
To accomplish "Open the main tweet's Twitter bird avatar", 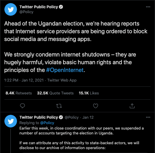I will pos(11,9).
